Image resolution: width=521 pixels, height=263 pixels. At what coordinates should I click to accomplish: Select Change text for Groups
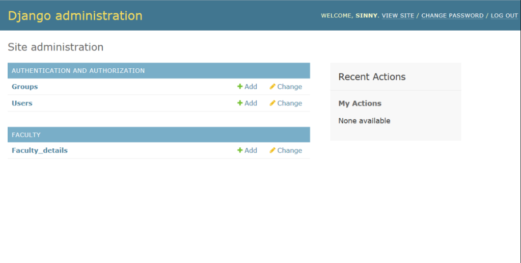pyautogui.click(x=289, y=87)
